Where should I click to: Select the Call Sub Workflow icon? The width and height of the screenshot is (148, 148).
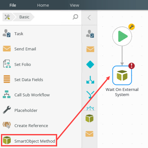(7, 94)
